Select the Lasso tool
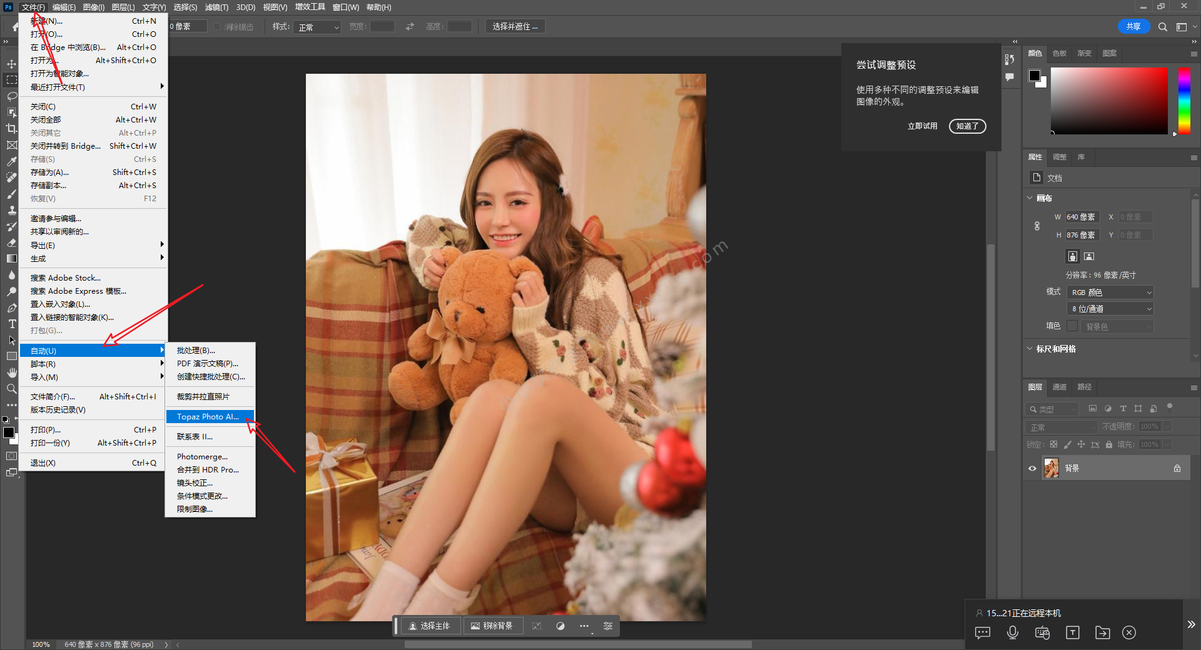The height and width of the screenshot is (650, 1201). point(11,96)
